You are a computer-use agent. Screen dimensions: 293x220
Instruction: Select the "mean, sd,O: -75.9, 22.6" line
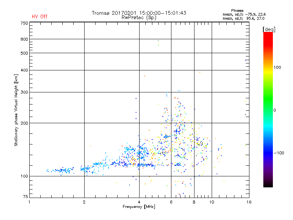244,14
